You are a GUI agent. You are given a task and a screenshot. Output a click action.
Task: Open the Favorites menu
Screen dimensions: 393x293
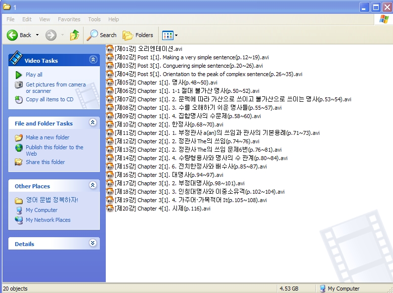69,19
